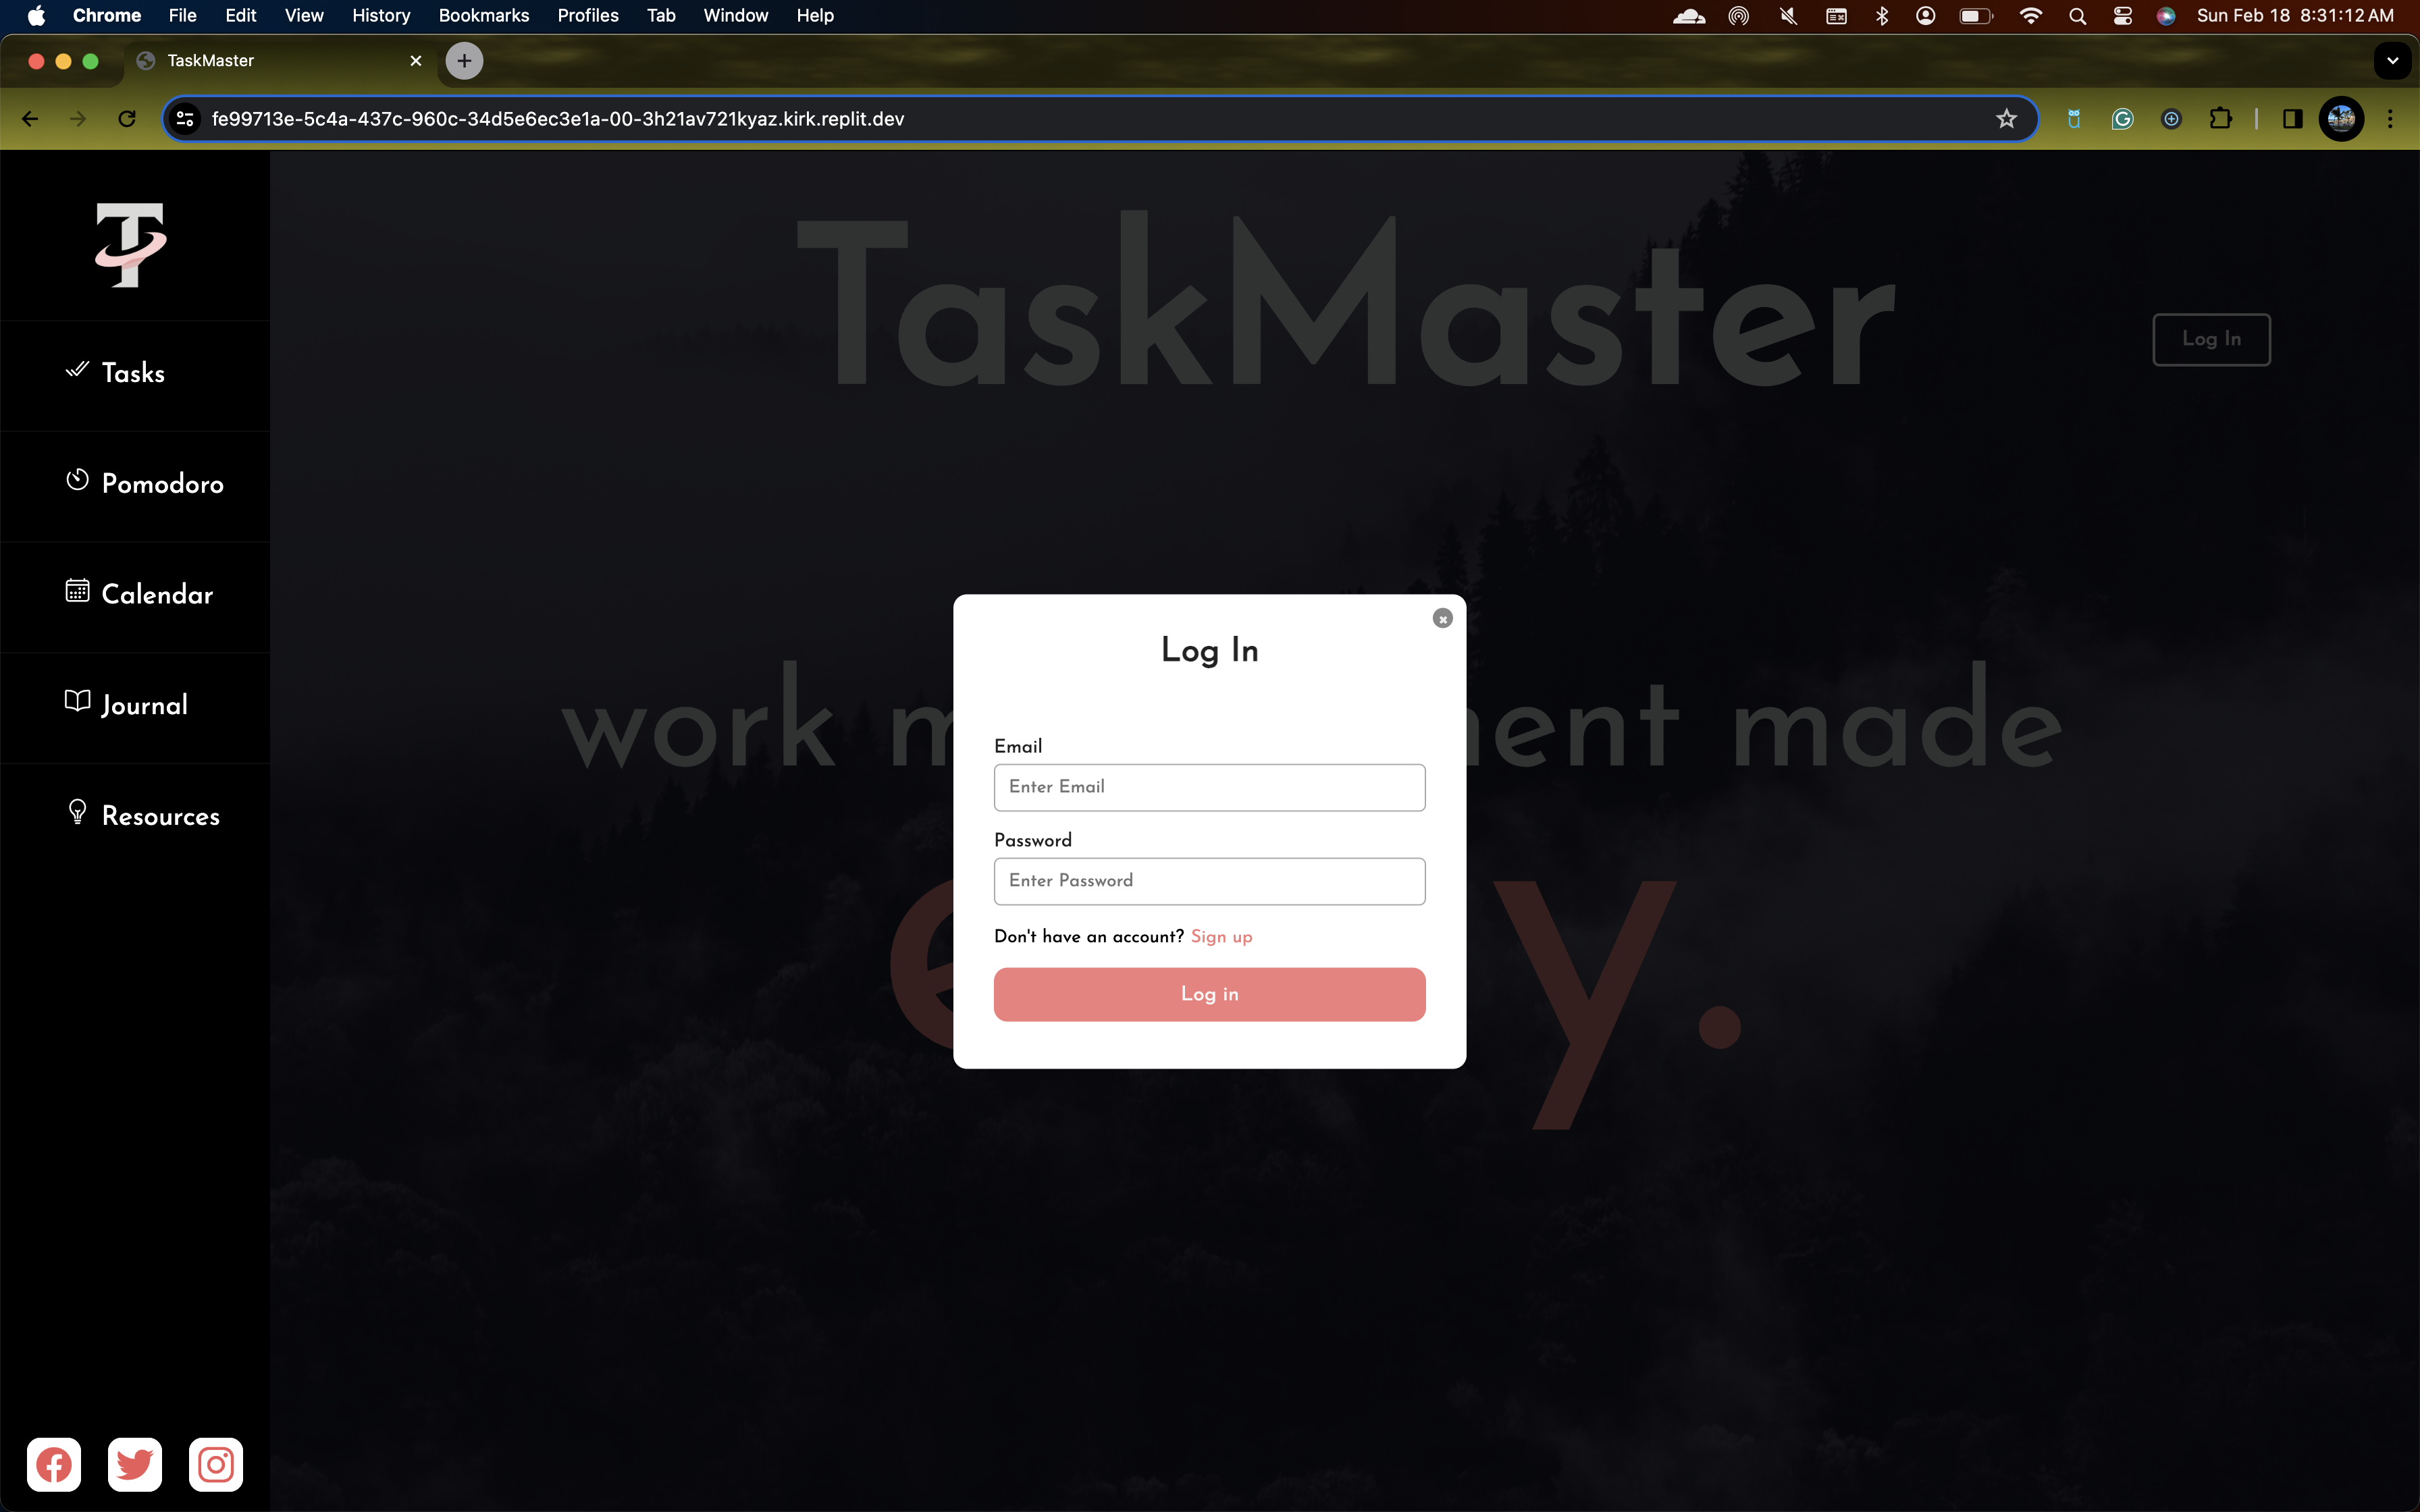Bookmark this page with the star icon

pos(2006,119)
